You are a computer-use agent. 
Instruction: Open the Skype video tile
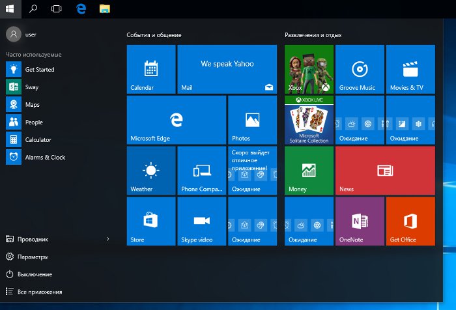[x=202, y=221]
